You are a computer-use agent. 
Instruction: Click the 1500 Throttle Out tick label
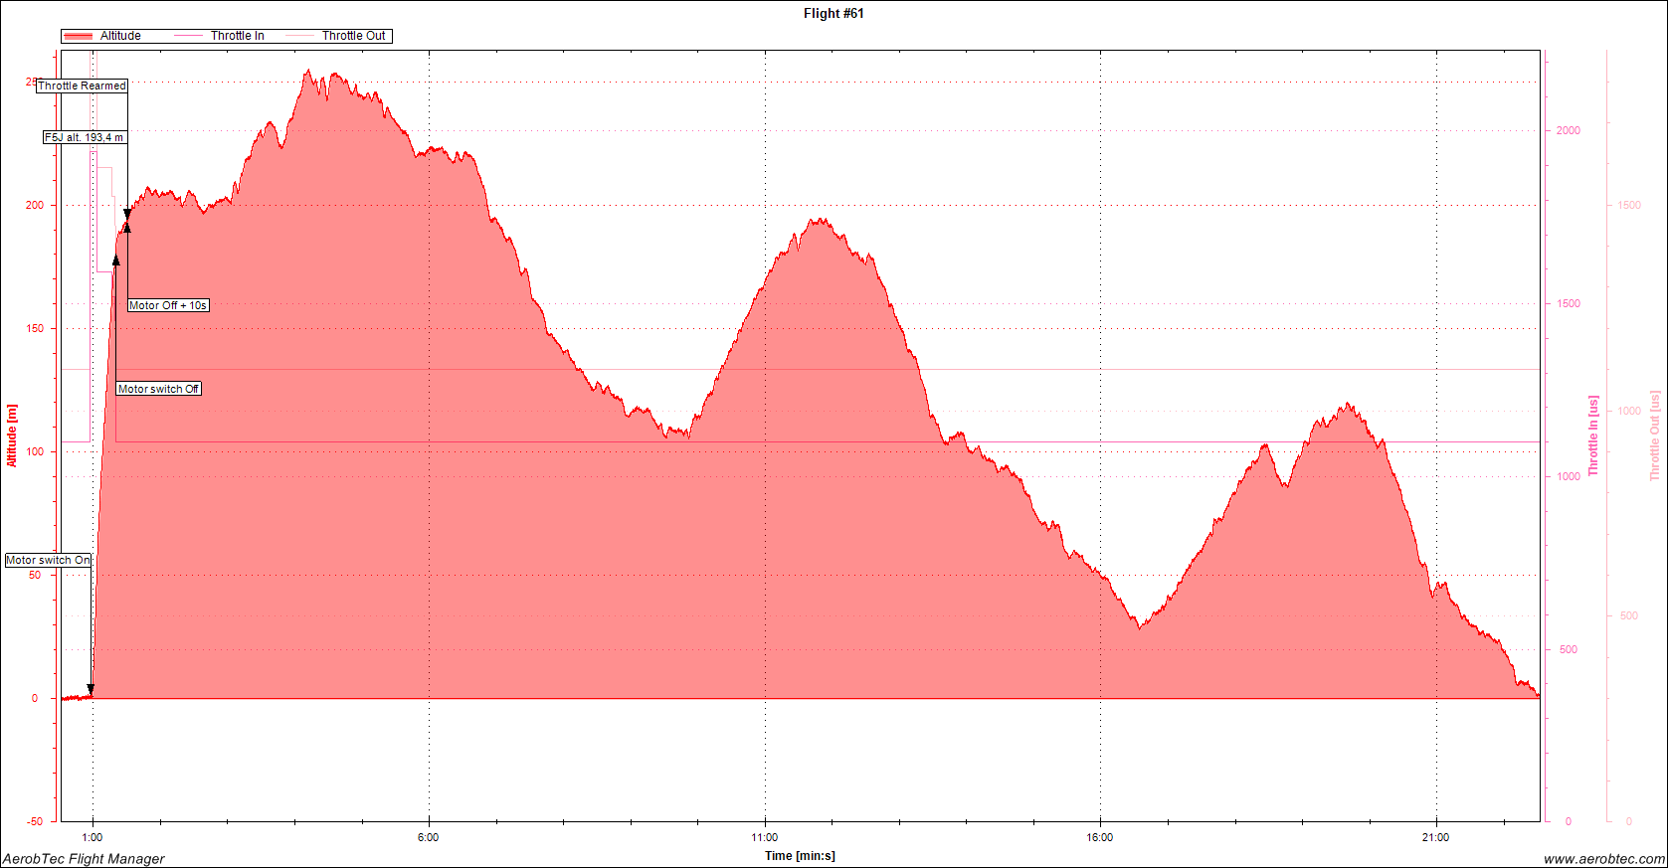coord(1629,205)
